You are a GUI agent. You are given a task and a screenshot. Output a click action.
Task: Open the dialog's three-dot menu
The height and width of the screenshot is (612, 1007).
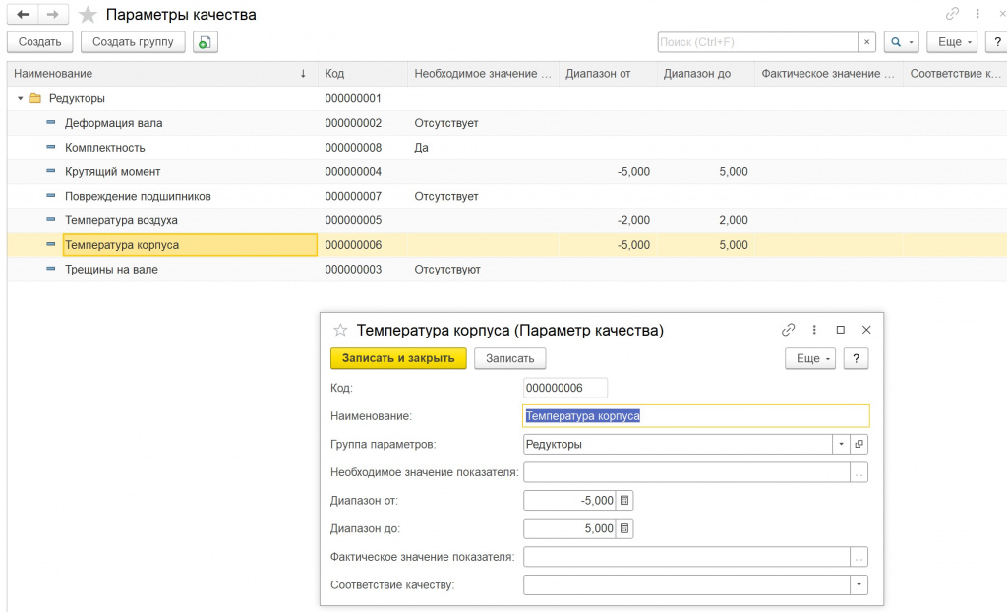point(814,330)
